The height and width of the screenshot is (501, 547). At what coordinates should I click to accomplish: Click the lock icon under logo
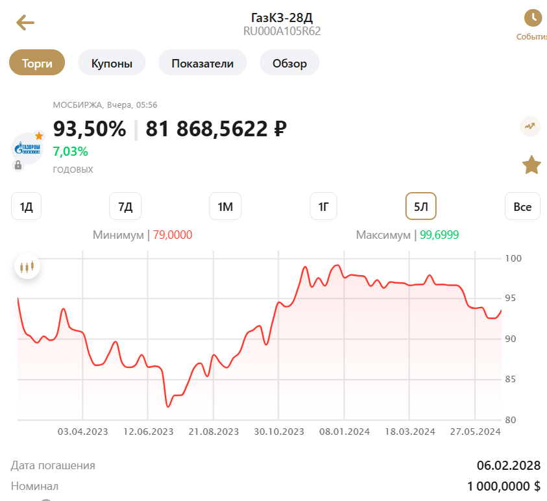18,165
